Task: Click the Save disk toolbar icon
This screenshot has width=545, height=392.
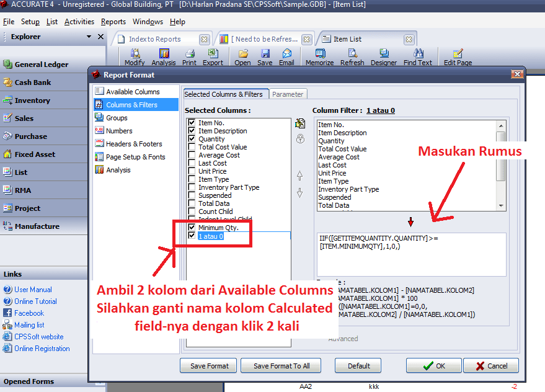Action: tap(265, 53)
